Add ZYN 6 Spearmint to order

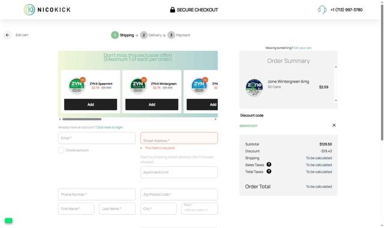pyautogui.click(x=91, y=104)
